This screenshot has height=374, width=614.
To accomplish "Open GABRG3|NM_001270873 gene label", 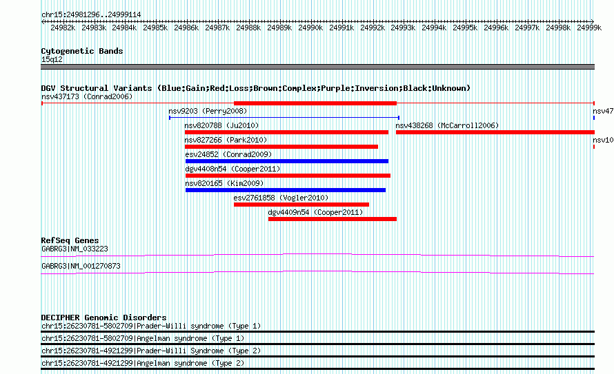I will 81,266.
